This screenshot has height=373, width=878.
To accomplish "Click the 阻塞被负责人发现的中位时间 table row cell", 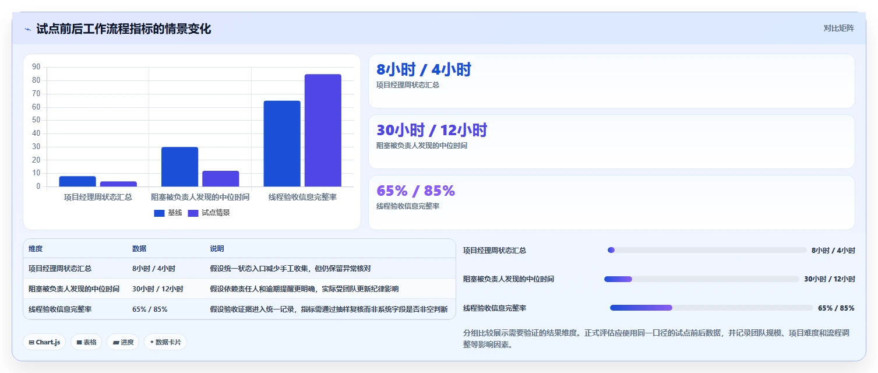I will (74, 289).
